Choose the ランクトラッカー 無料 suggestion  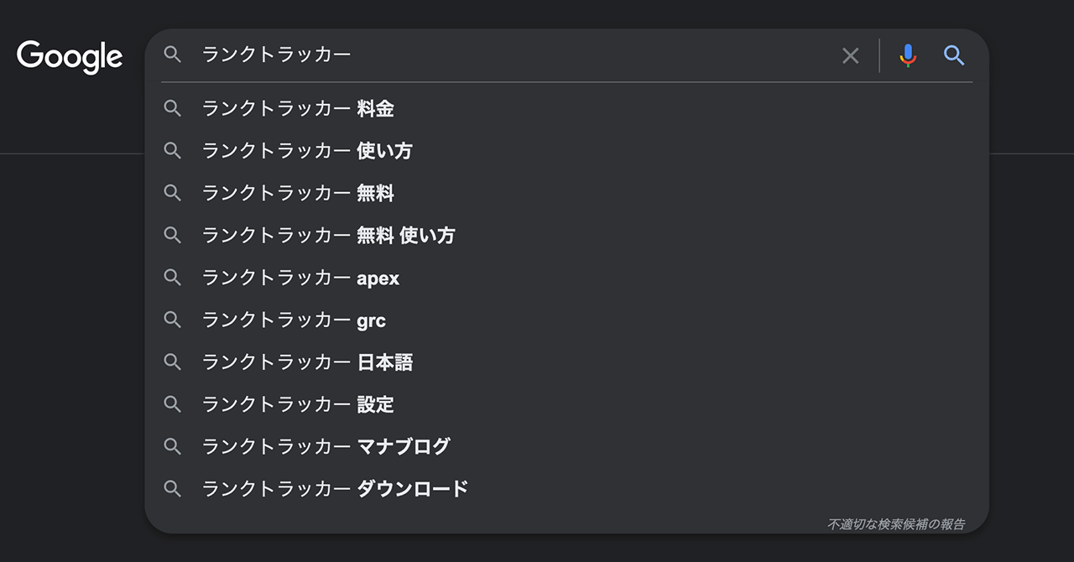(298, 193)
